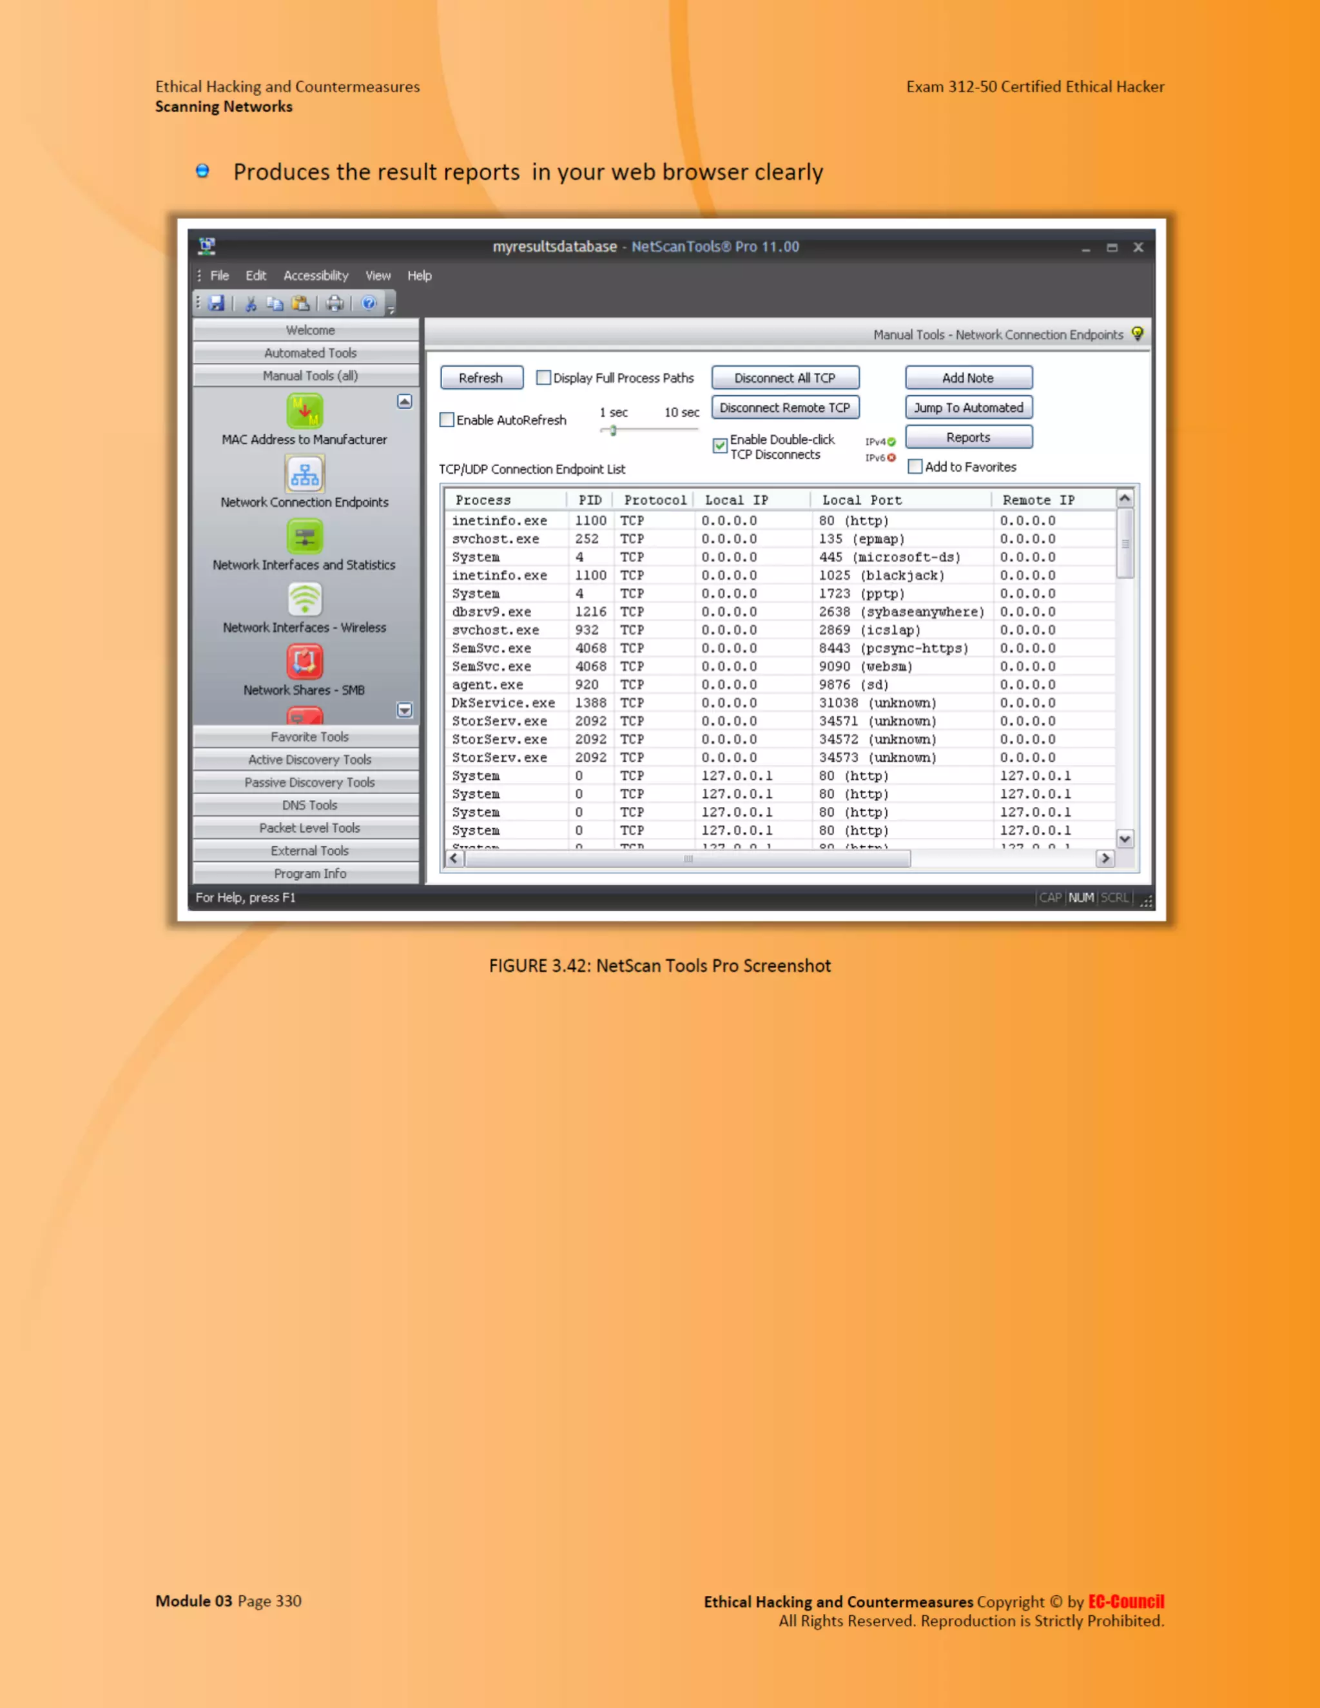
Task: Enable the Display Full Process Paths checkbox
Action: coord(543,378)
